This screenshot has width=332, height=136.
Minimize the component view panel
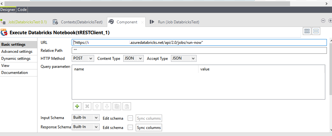323,21
